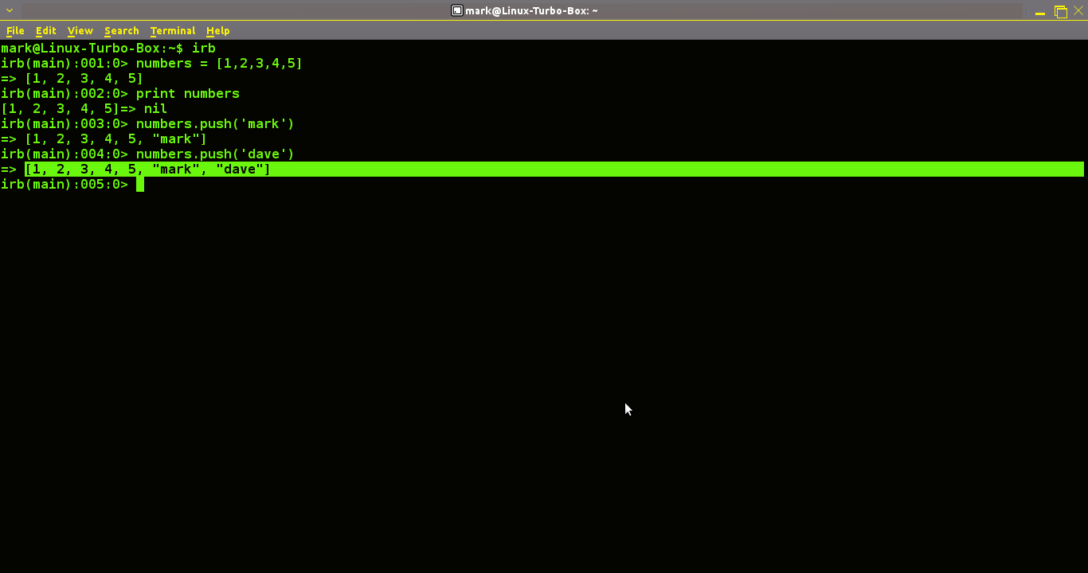Click the window title 'mark@Linux-Turbo-Box: ~'
Image resolution: width=1088 pixels, height=573 pixels.
pos(531,10)
